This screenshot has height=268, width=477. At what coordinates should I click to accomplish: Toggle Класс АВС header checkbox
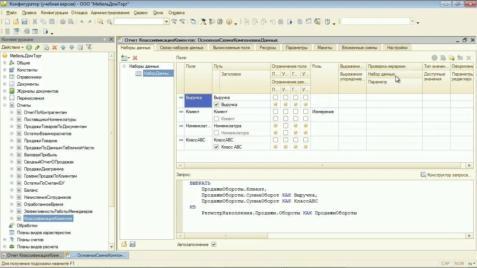[217, 147]
